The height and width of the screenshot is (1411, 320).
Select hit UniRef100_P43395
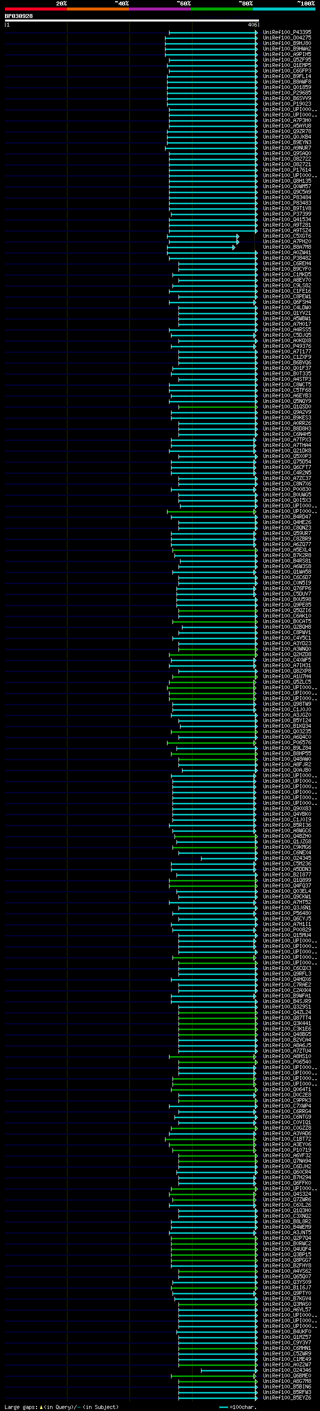click(287, 33)
